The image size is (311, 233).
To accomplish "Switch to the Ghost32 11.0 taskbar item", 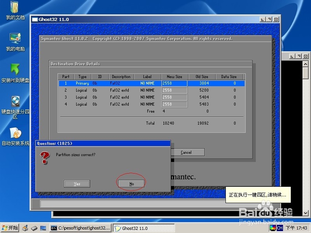I will tap(143, 228).
